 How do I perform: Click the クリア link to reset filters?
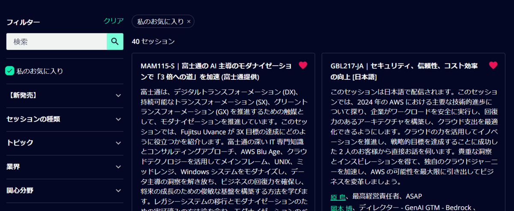pos(114,21)
